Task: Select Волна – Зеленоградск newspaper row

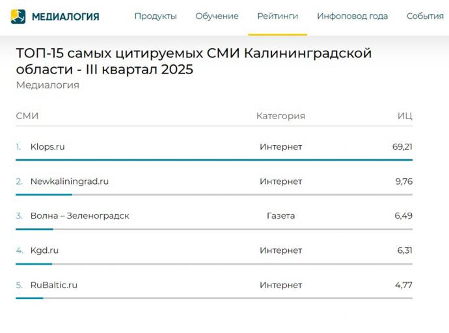Action: [79, 216]
